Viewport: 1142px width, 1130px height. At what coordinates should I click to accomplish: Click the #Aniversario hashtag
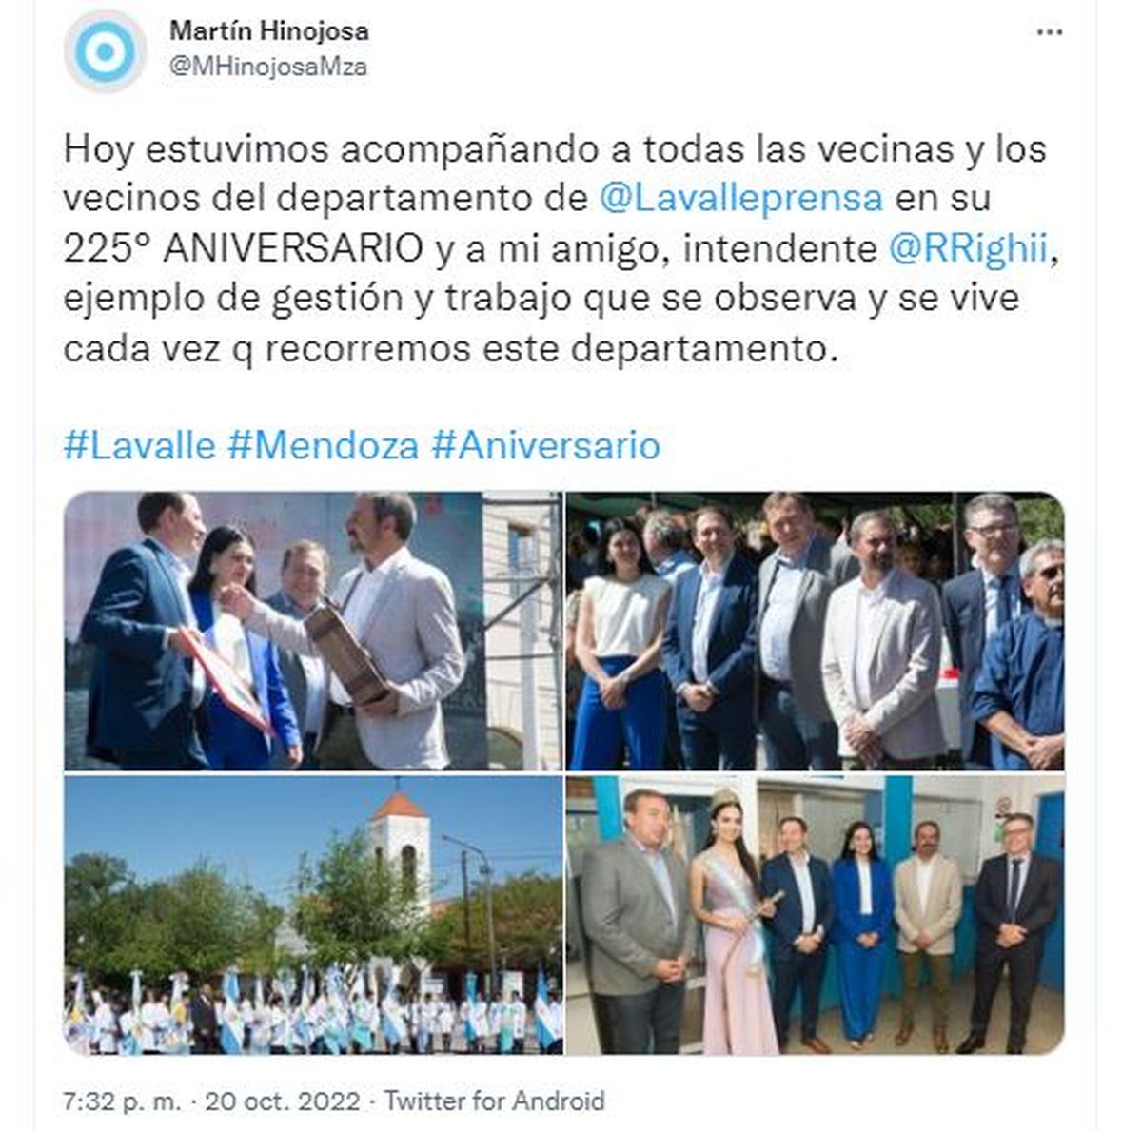click(x=545, y=445)
